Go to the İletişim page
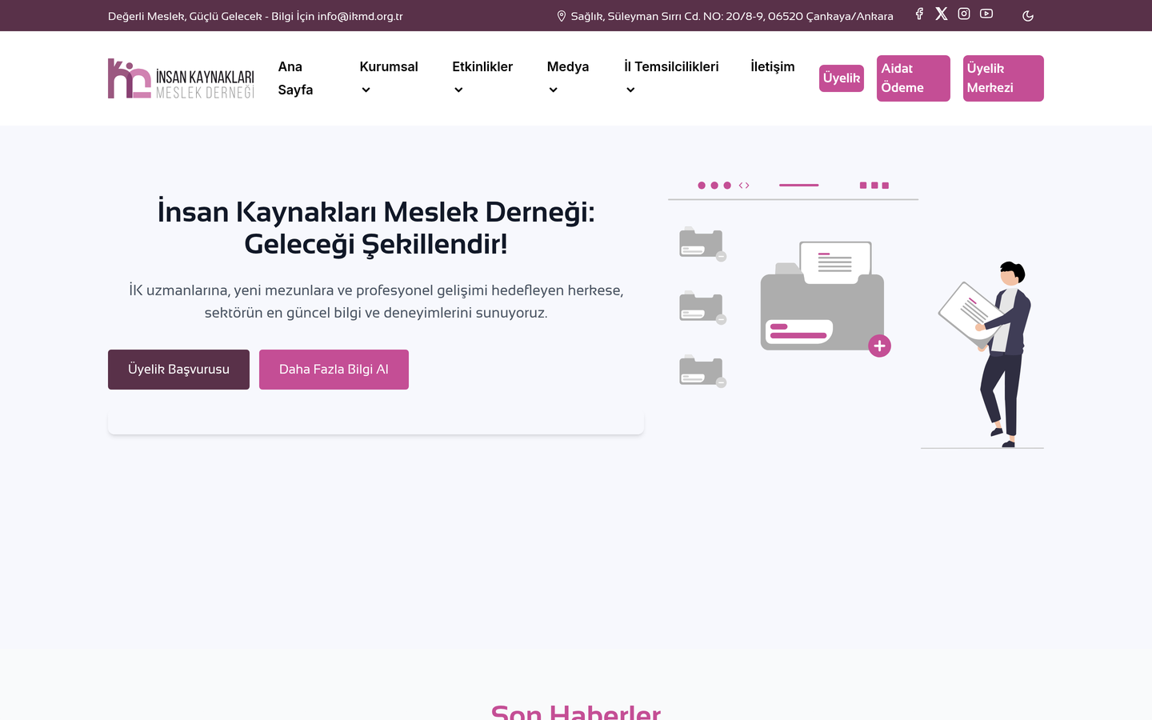Viewport: 1152px width, 720px height. (x=773, y=67)
